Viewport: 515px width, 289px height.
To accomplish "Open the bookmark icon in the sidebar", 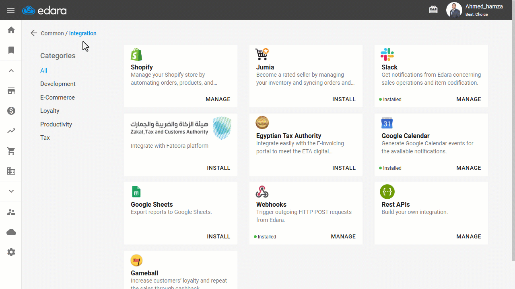I will (x=11, y=50).
